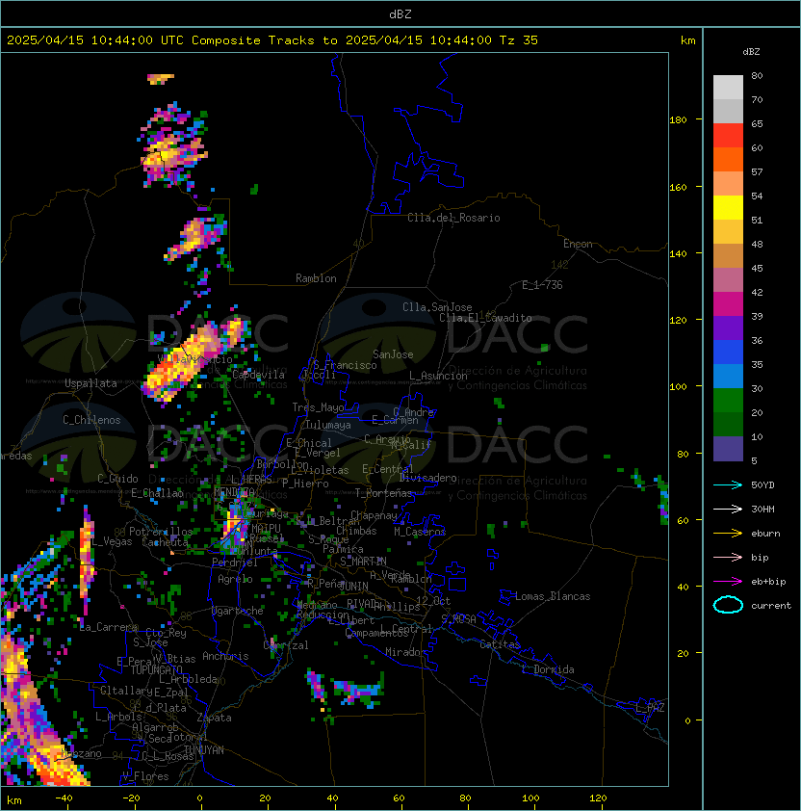The height and width of the screenshot is (811, 801).
Task: Click the cyan 50YD arrow in legend
Action: pyautogui.click(x=728, y=485)
